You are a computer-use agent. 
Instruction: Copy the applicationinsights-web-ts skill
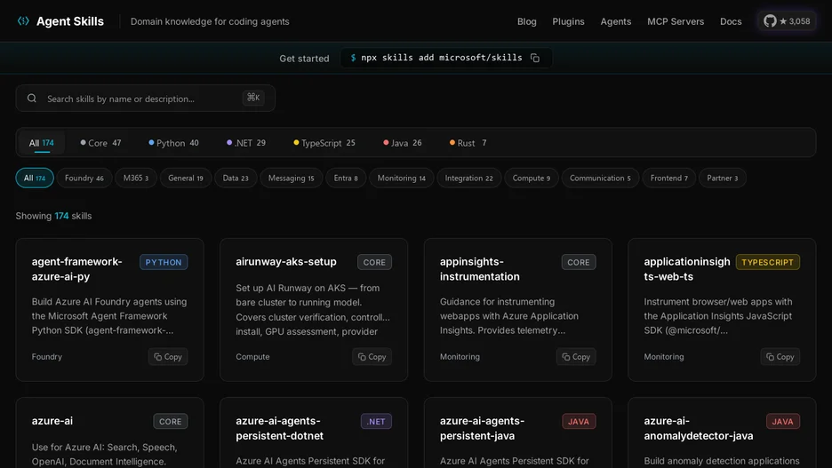780,357
